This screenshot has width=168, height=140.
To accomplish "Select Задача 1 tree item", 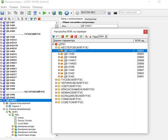I will point(16,106).
